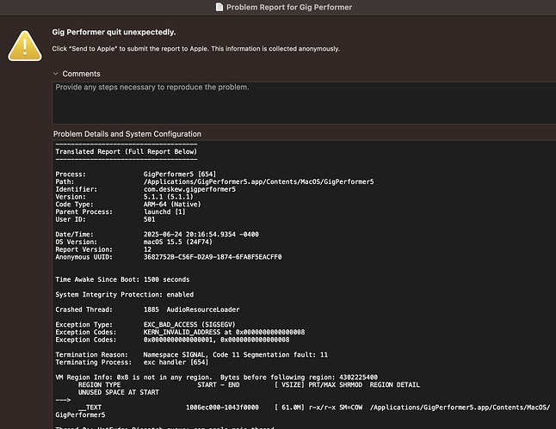Click the Anonymous UUID value

(212, 257)
